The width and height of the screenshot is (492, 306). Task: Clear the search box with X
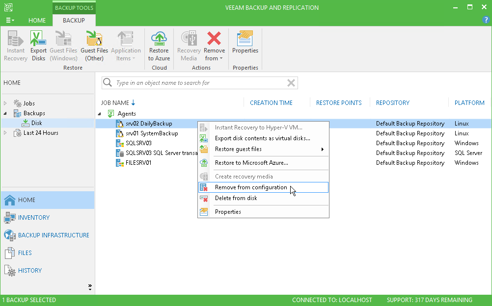click(x=291, y=83)
